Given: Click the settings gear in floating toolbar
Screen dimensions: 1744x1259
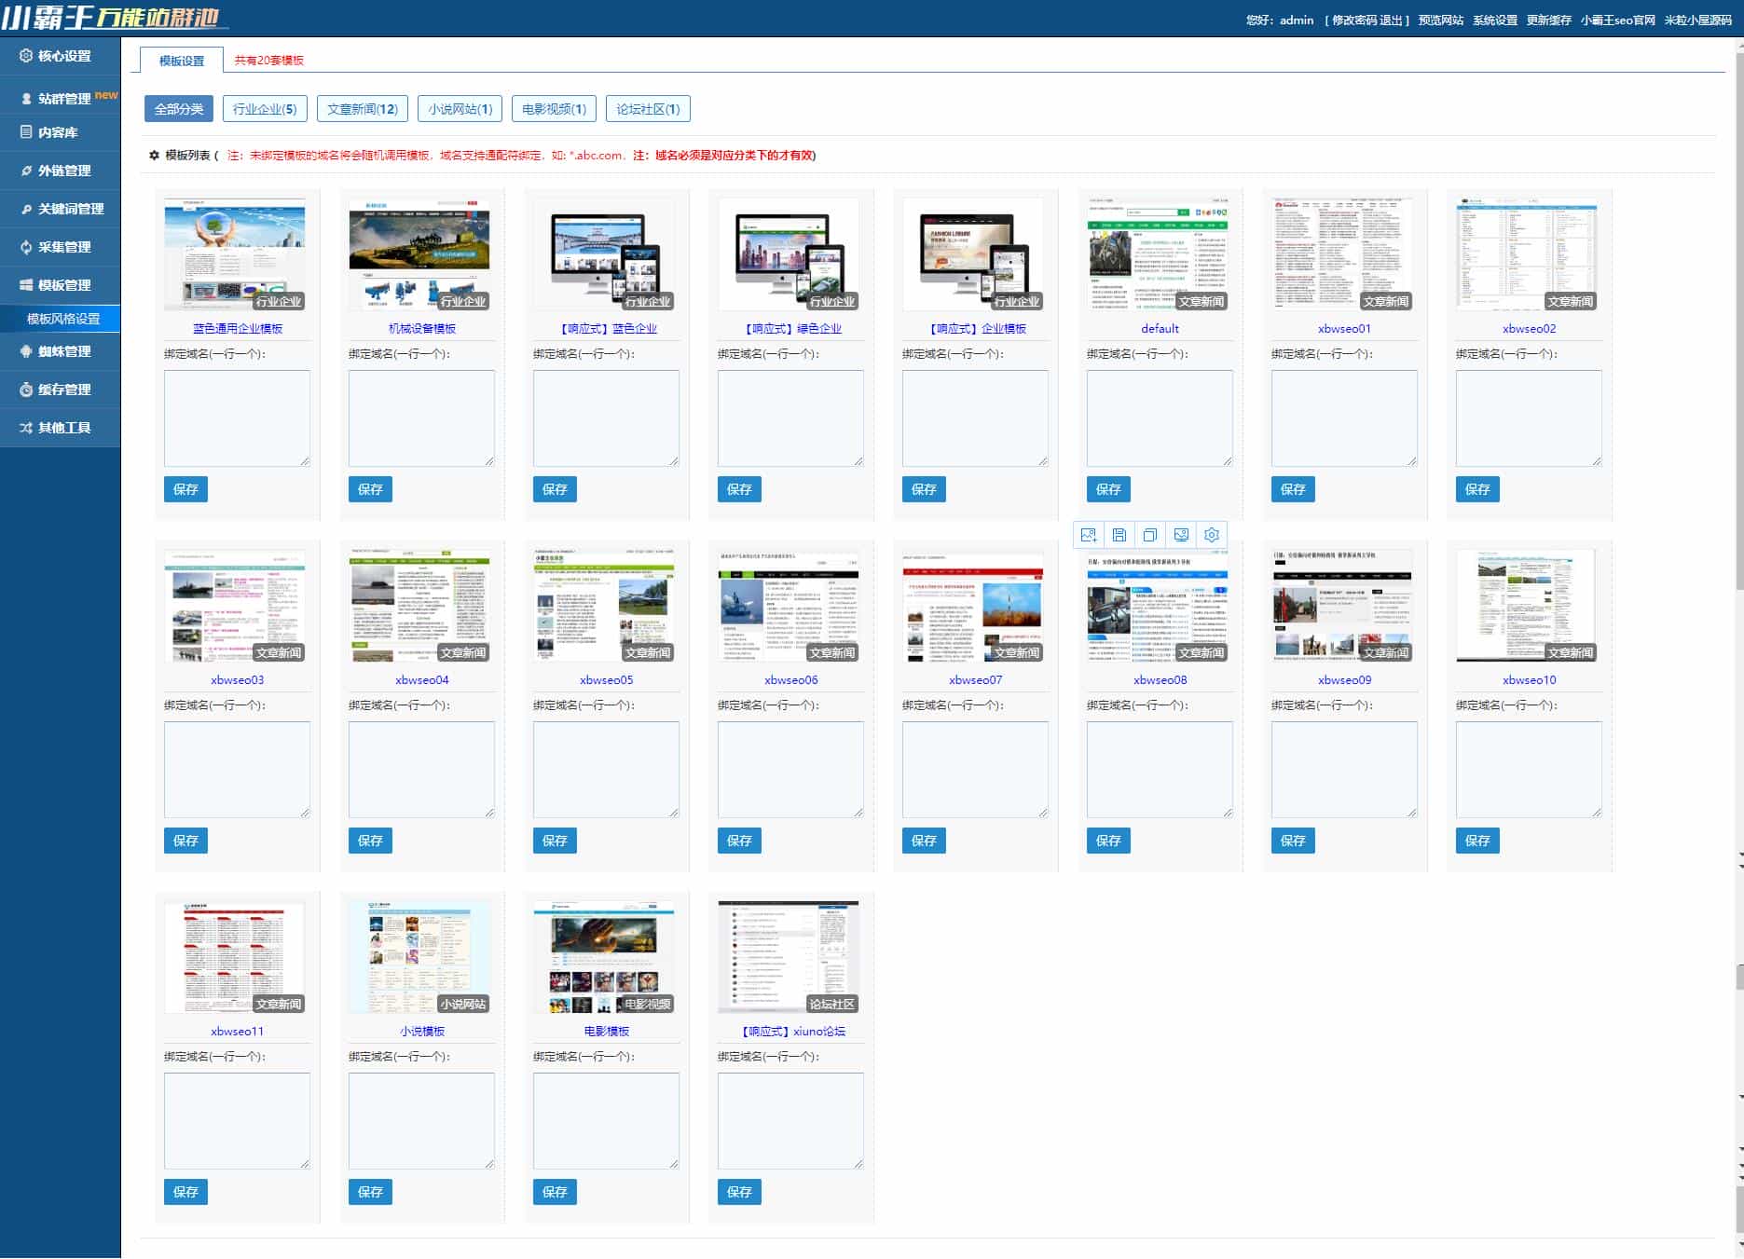Looking at the screenshot, I should (1212, 535).
